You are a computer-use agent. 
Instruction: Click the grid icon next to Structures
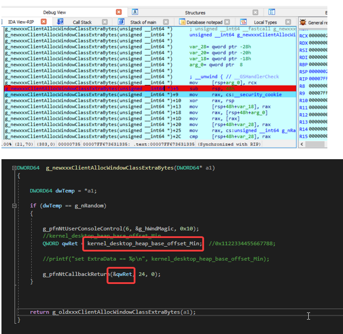tap(272, 12)
